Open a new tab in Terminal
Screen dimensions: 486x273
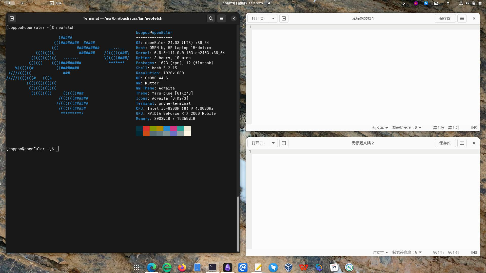12,18
